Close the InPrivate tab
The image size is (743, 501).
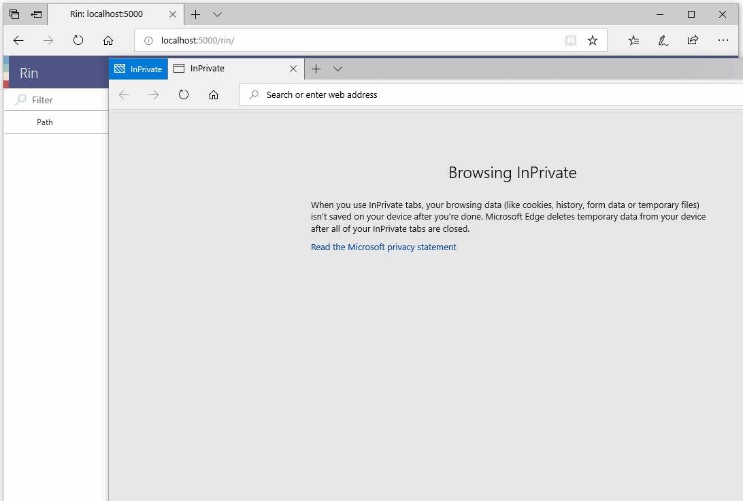pyautogui.click(x=293, y=69)
